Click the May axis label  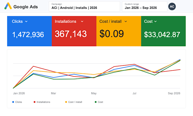(x=94, y=93)
